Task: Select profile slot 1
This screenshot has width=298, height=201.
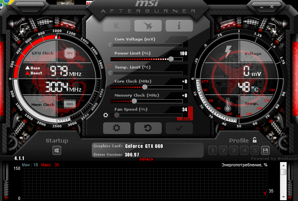Action: [x=212, y=151]
